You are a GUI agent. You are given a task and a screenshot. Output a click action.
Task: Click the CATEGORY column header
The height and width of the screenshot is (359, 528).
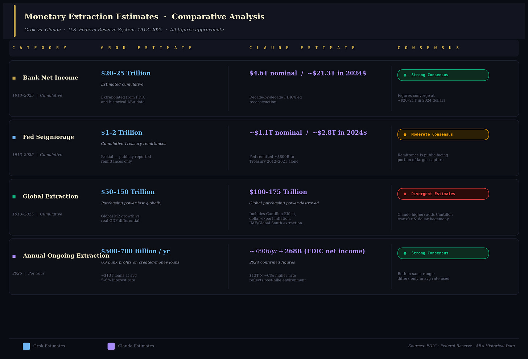coord(40,48)
